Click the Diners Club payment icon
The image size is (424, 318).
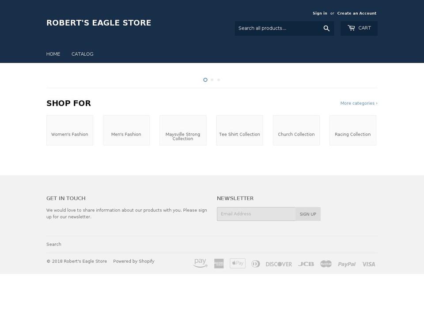(x=256, y=264)
